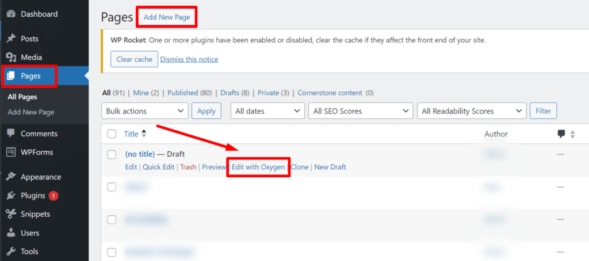Filter pages by the Drafts view
This screenshot has width=589, height=261.
click(x=230, y=92)
